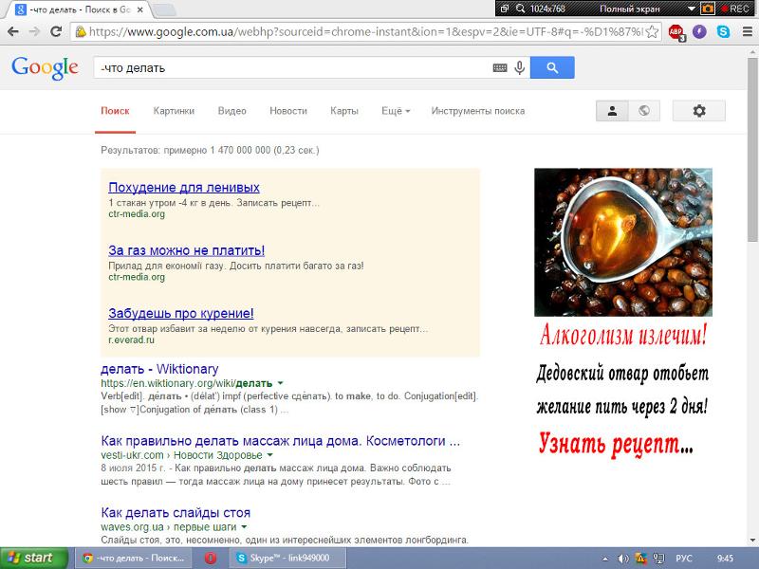Image resolution: width=759 pixels, height=569 pixels.
Task: Close the current Chrome tab
Action: [139, 9]
